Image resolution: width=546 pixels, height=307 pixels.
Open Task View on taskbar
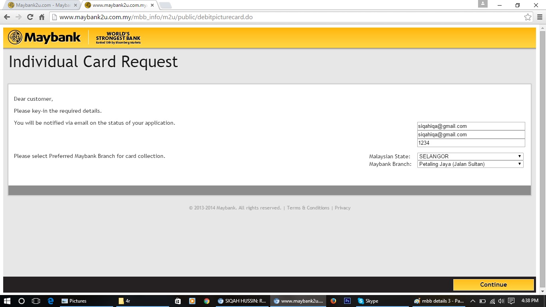pos(36,301)
